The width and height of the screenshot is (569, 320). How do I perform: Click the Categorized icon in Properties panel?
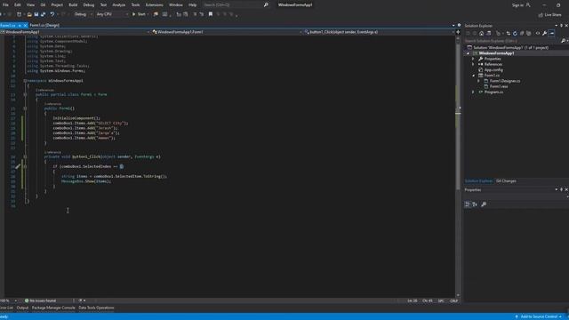coord(468,204)
